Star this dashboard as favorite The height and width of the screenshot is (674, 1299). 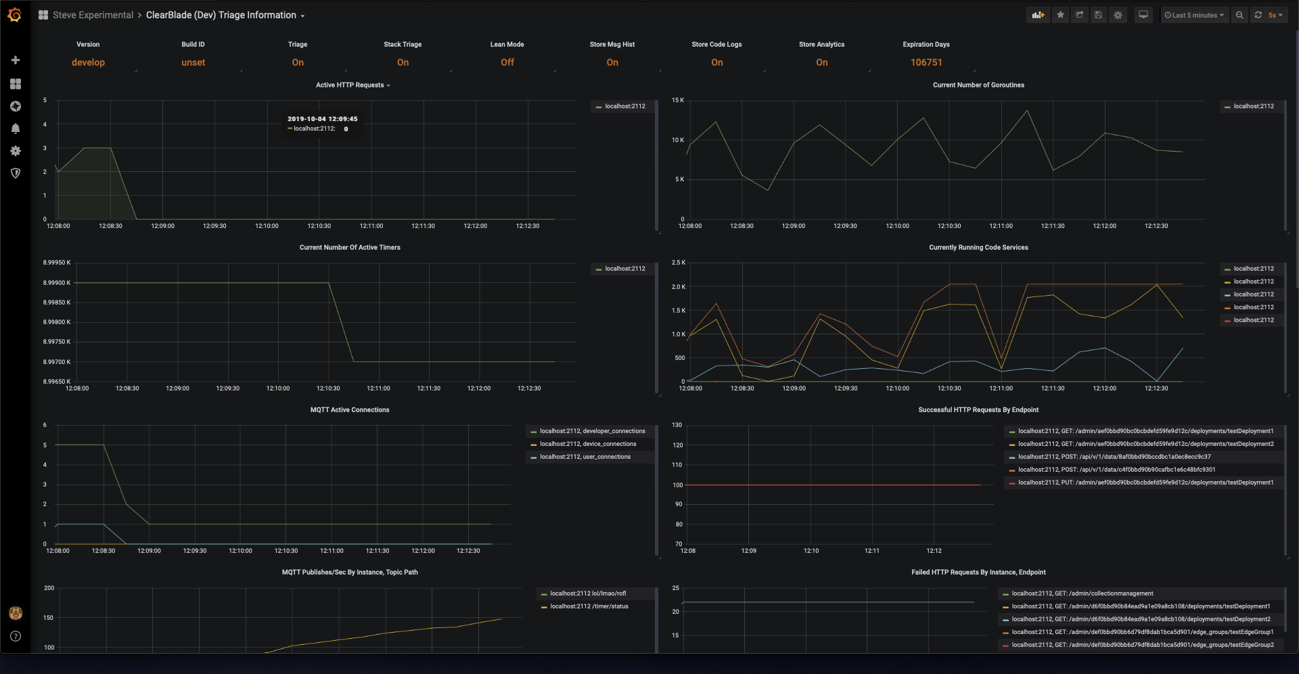[x=1060, y=15]
